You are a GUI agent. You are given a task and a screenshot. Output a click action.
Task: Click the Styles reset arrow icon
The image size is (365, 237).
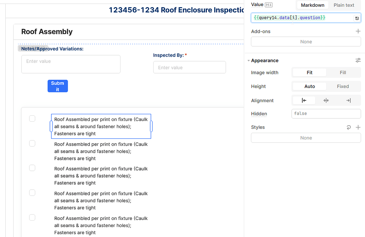pyautogui.click(x=349, y=127)
